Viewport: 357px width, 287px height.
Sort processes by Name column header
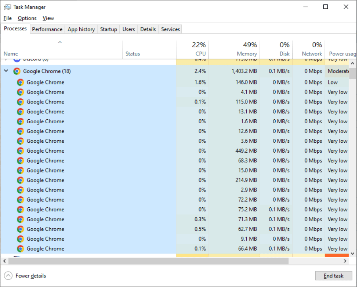(61, 50)
